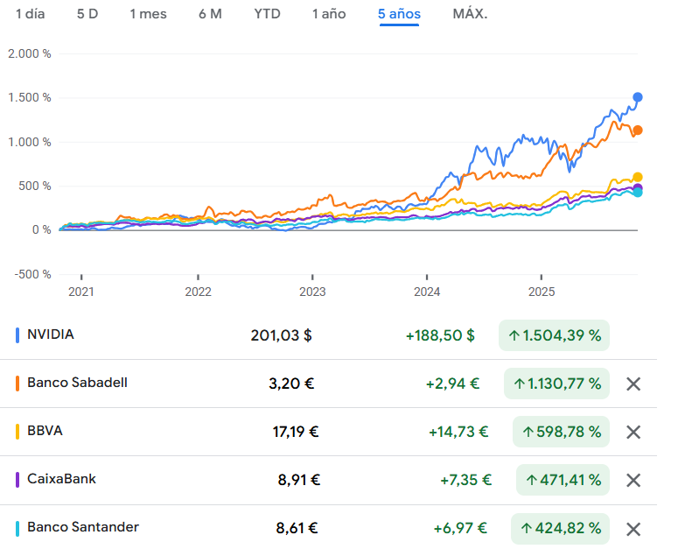Click Banco Sabadell's orange endpoint dot
The image size is (678, 549).
638,130
